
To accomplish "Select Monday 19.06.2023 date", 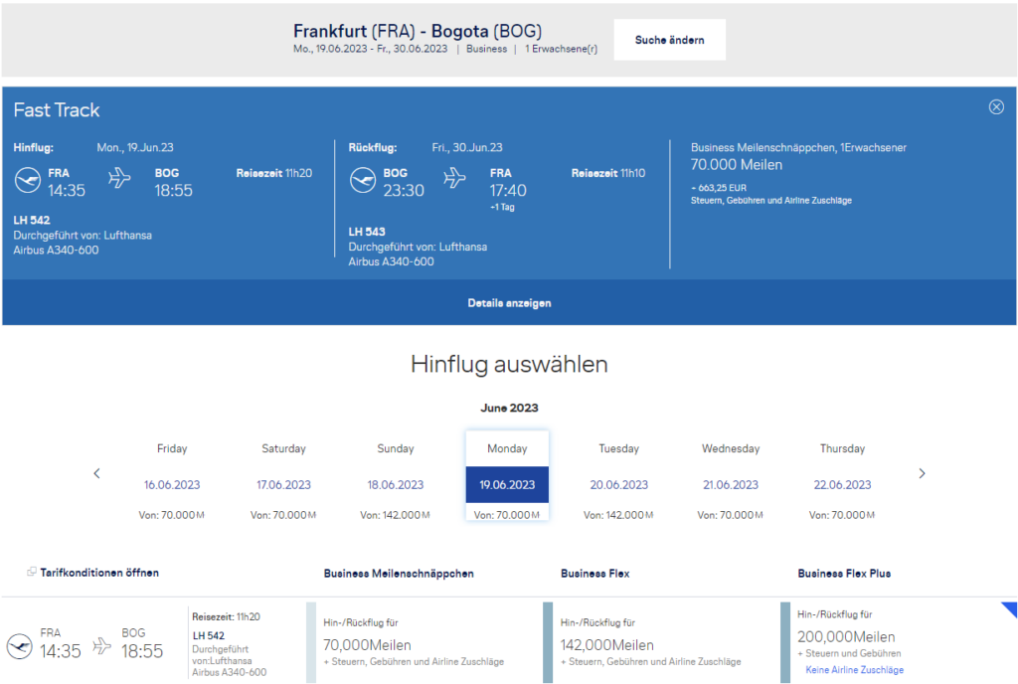I will [x=507, y=483].
